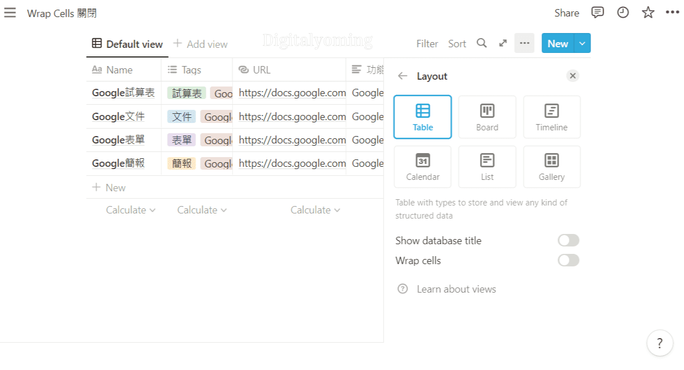The height and width of the screenshot is (370, 684).
Task: Enable the Wrap cells toggle
Action: (x=568, y=261)
